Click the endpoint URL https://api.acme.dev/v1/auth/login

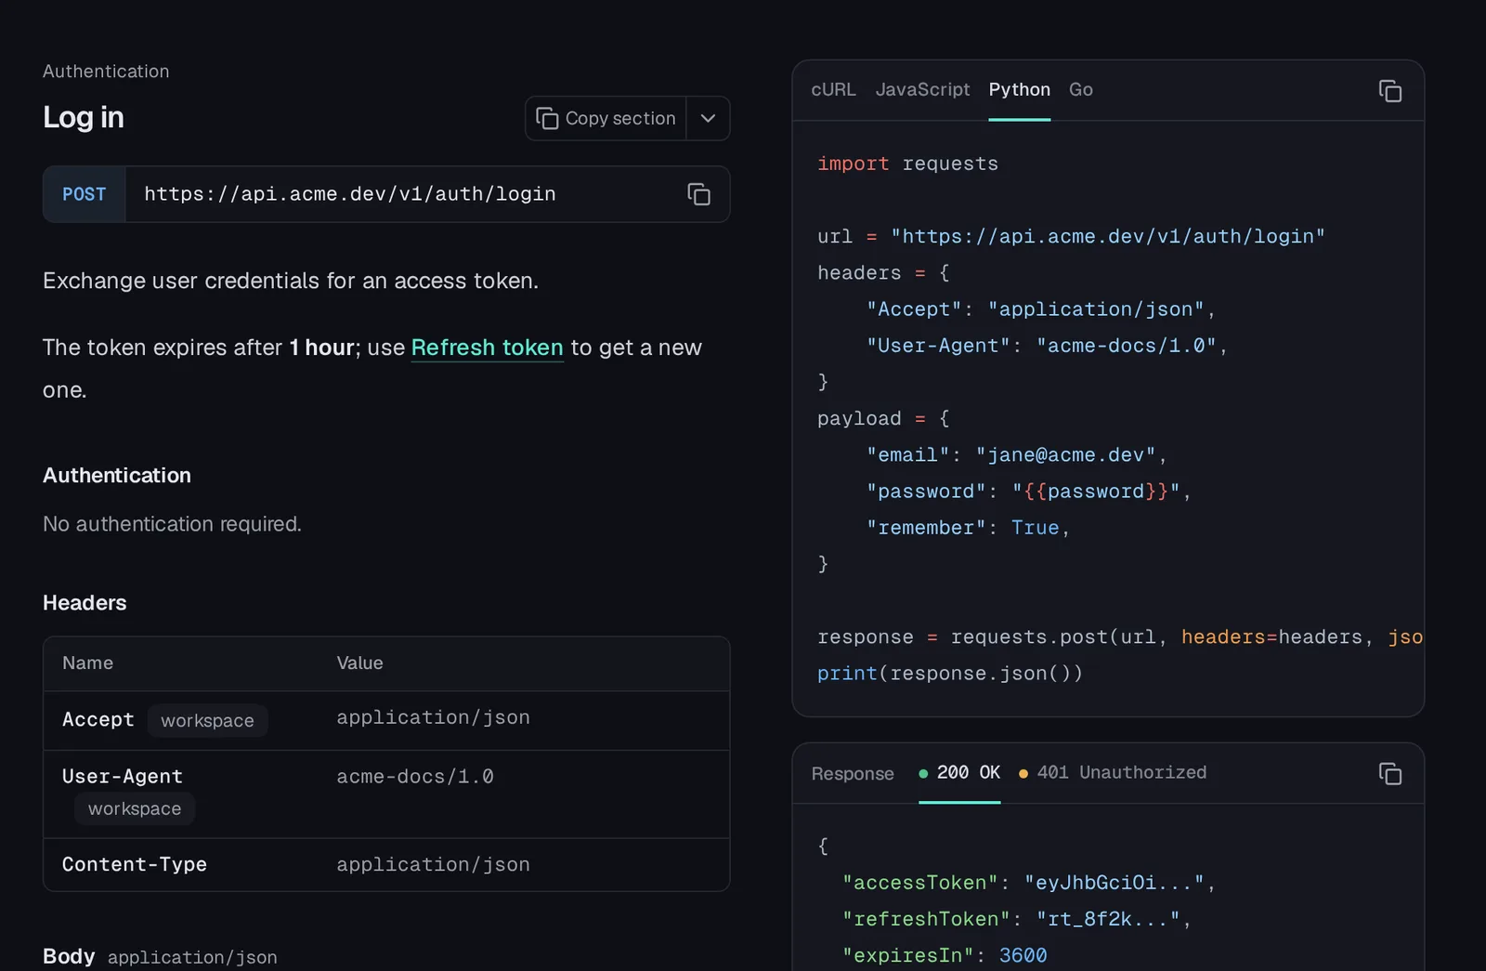pos(349,194)
